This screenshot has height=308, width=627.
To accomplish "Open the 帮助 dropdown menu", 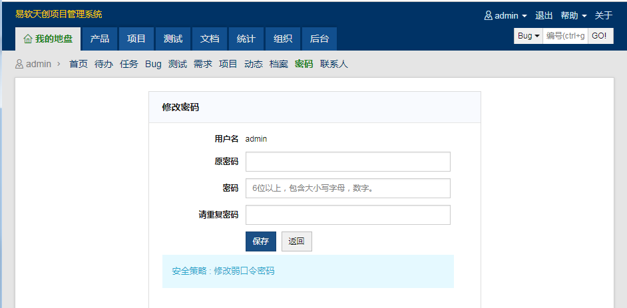I will pyautogui.click(x=574, y=15).
